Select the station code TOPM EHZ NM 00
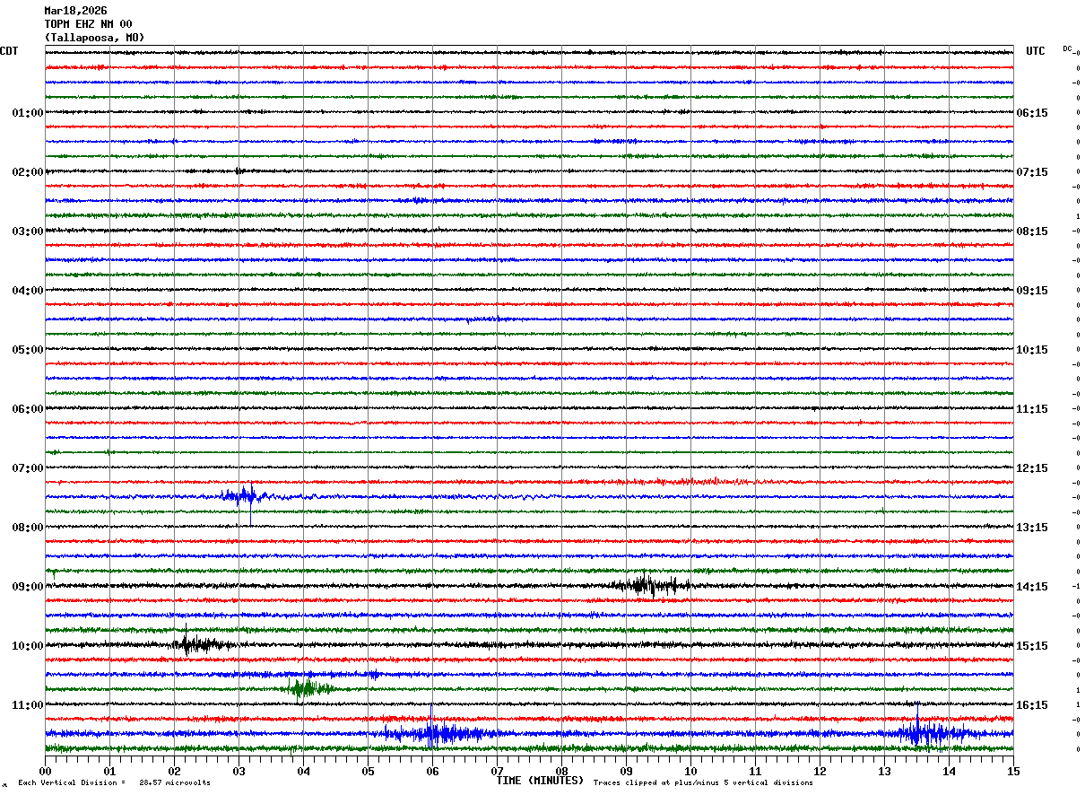Image resolution: width=1085 pixels, height=795 pixels. [x=88, y=24]
